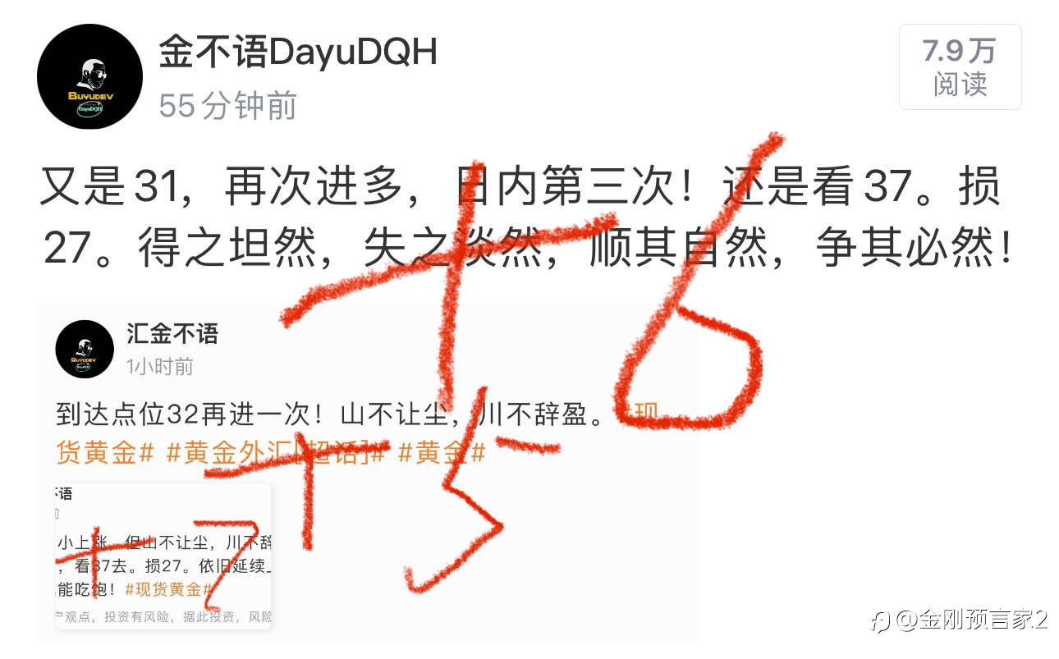Open the 金不语DayuDQH profile avatar

90,76
